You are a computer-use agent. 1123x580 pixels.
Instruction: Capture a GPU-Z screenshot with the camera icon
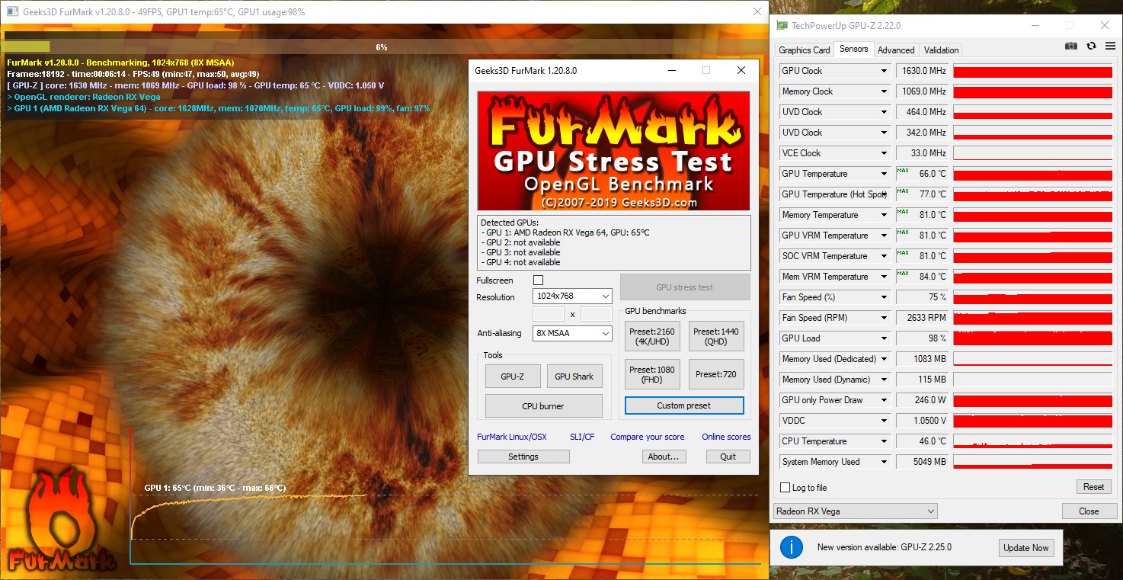coord(1071,46)
